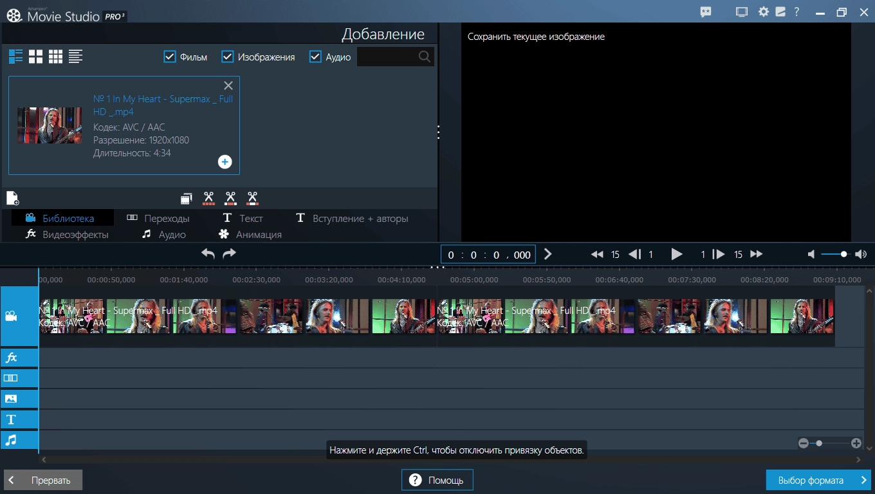Select the text track T icon
This screenshot has height=494, width=875.
click(x=11, y=419)
